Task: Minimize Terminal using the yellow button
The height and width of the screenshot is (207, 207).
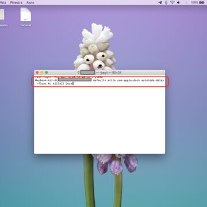Action: click(42, 72)
